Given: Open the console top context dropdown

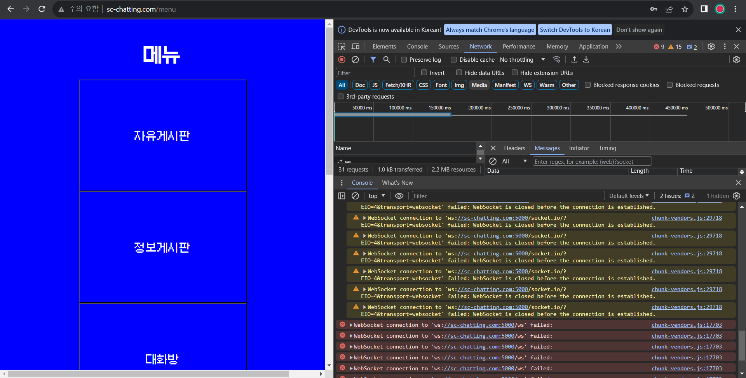Looking at the screenshot, I should [376, 196].
